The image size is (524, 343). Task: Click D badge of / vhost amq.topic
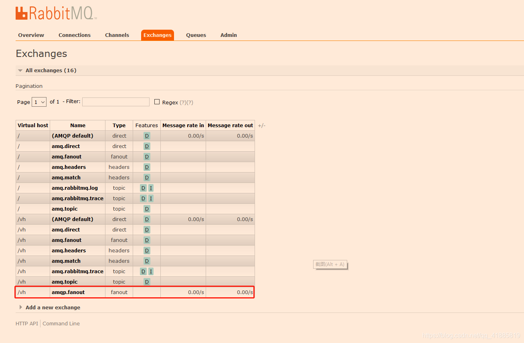(147, 209)
